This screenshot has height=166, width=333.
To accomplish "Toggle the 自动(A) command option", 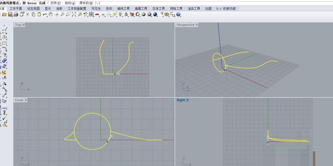I will pos(70,3).
